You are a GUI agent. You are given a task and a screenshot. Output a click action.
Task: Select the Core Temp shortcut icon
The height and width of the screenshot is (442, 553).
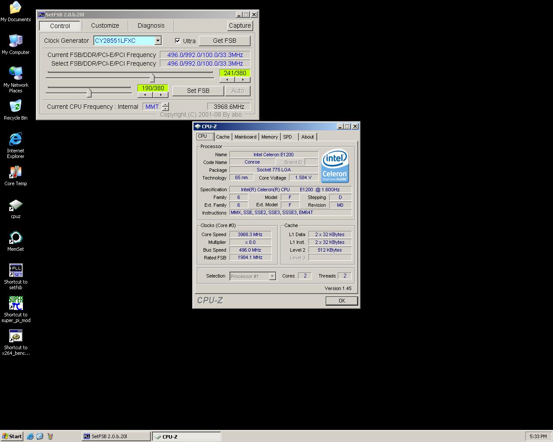pyautogui.click(x=16, y=176)
